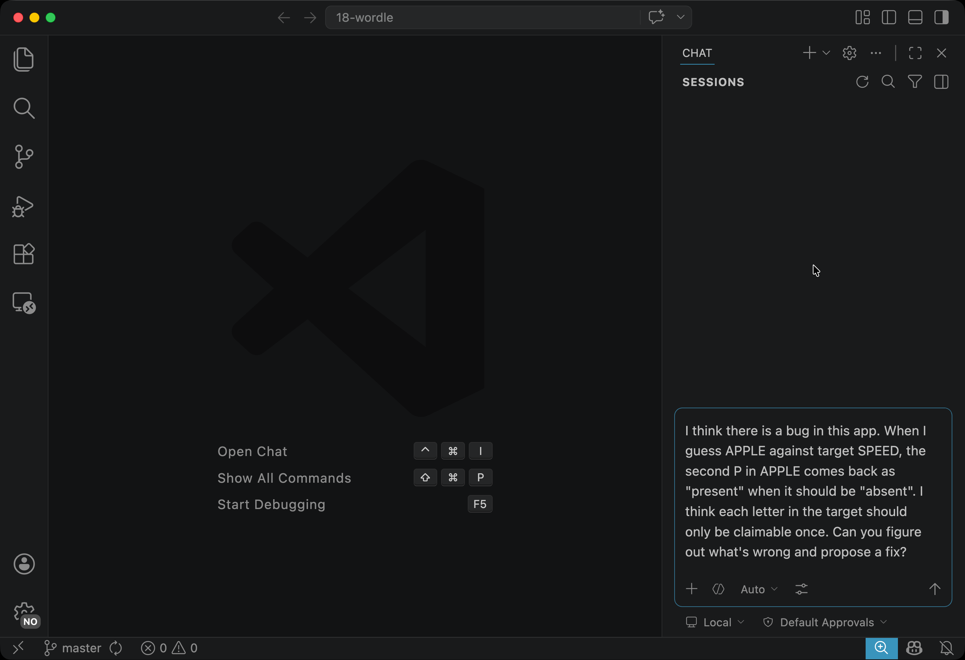965x660 pixels.
Task: Send the chat message with the arrow
Action: (935, 589)
